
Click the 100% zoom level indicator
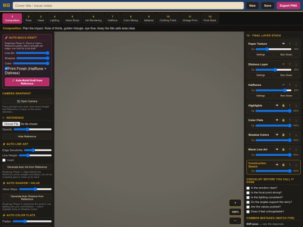click(235, 212)
